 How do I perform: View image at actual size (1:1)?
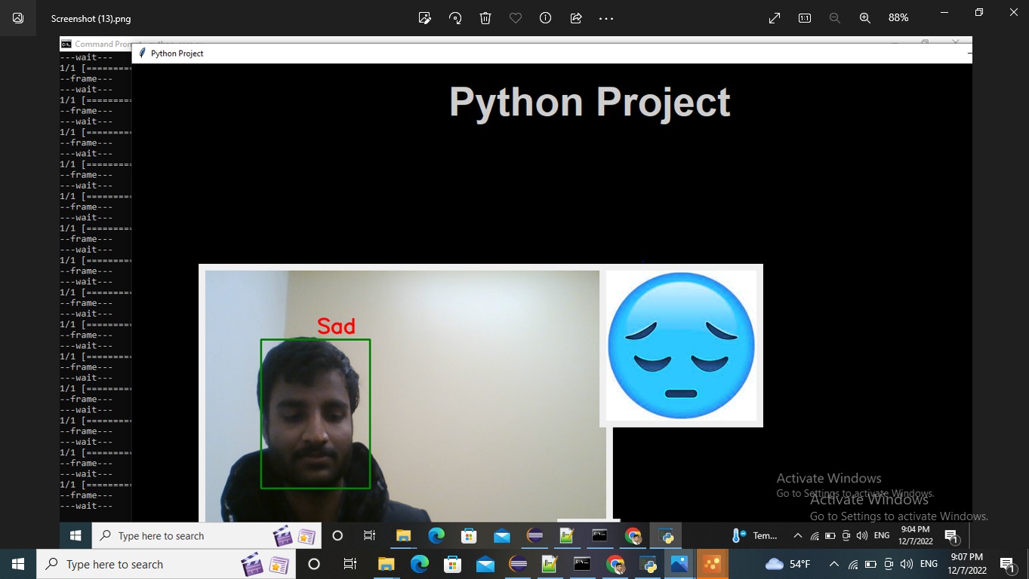[805, 17]
